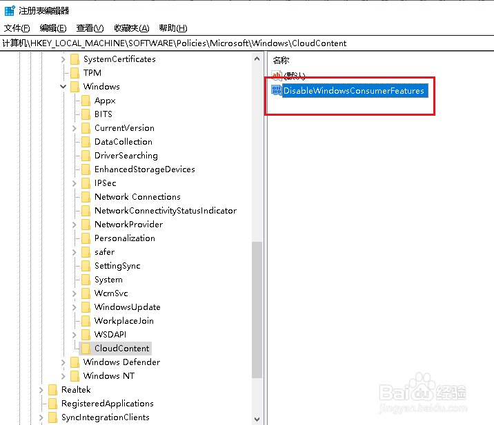Click the IPSec folder icon
Screen dimensions: 494x425
click(x=86, y=183)
